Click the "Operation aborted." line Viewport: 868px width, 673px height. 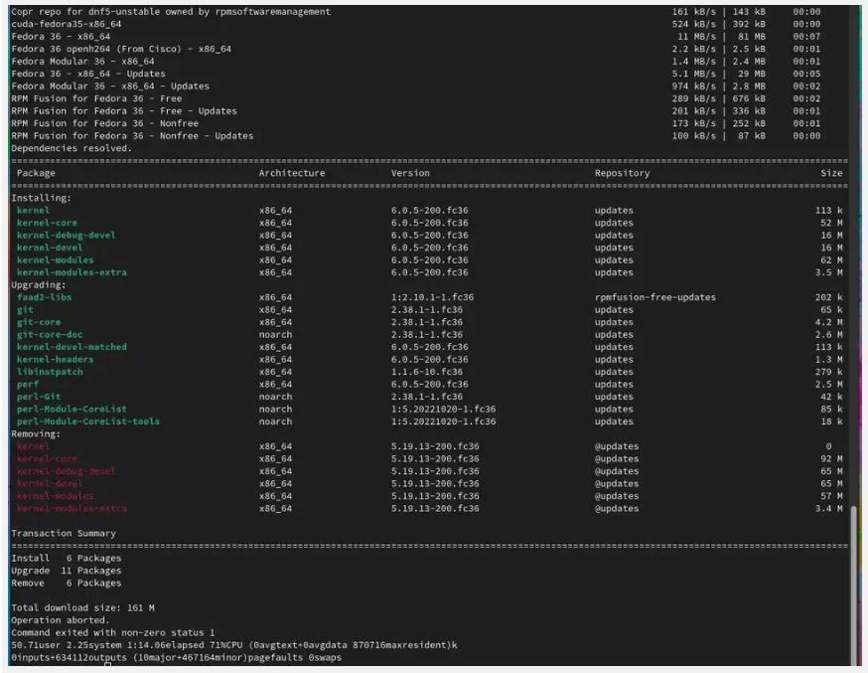tap(61, 620)
